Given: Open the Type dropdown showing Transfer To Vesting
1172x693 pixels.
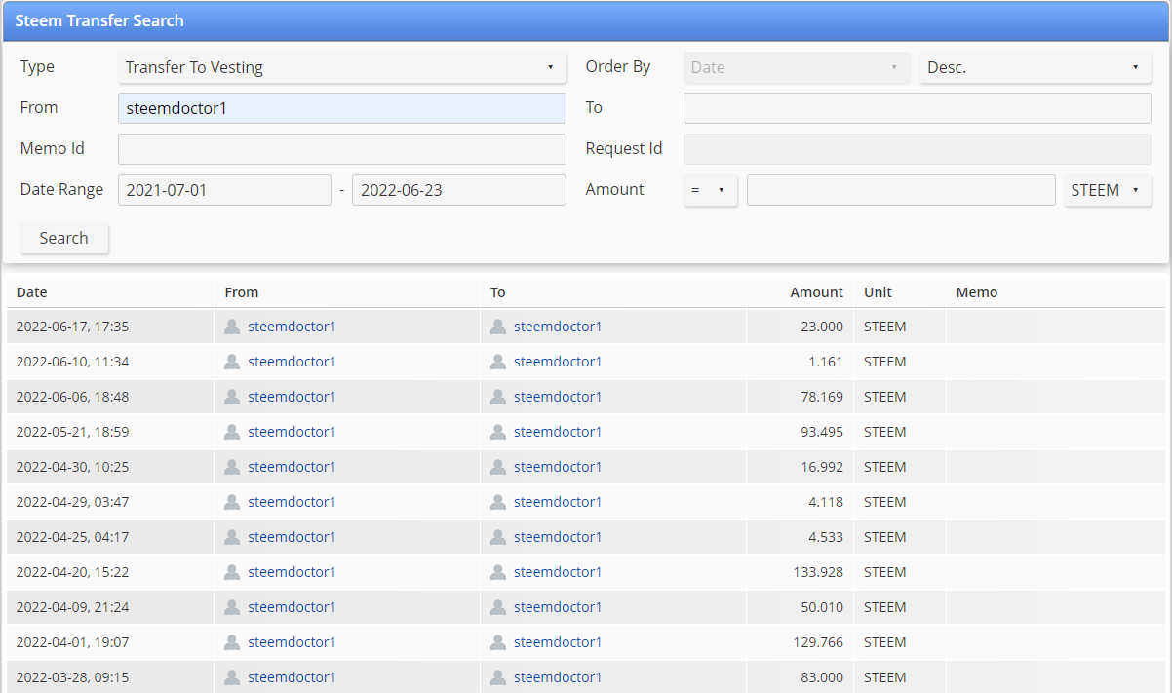Looking at the screenshot, I should (x=342, y=67).
